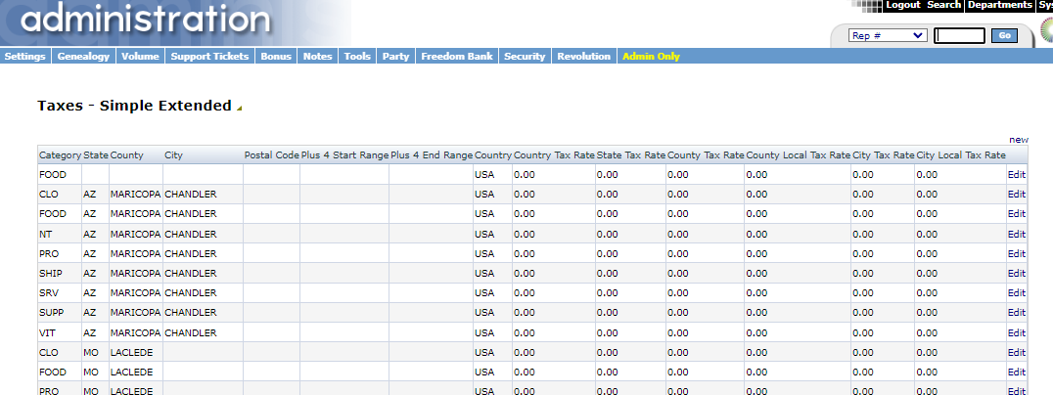Edit the VIT AZ Chandler row
This screenshot has width=1053, height=395.
point(1016,332)
